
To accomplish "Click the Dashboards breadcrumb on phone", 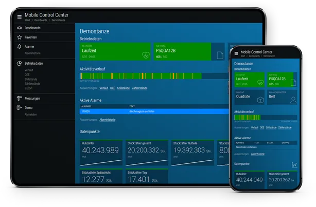I will 254,56.
